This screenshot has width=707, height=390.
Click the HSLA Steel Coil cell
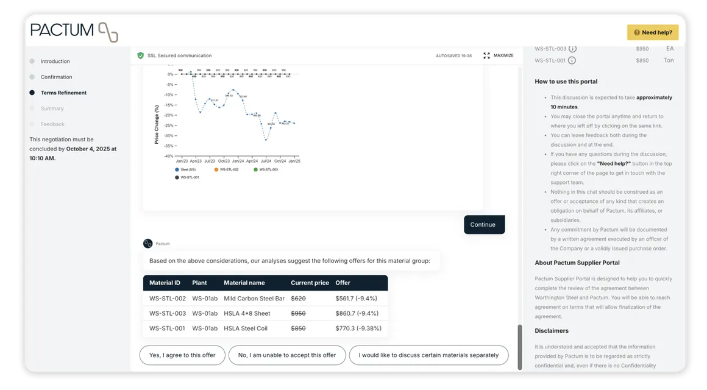tap(246, 328)
